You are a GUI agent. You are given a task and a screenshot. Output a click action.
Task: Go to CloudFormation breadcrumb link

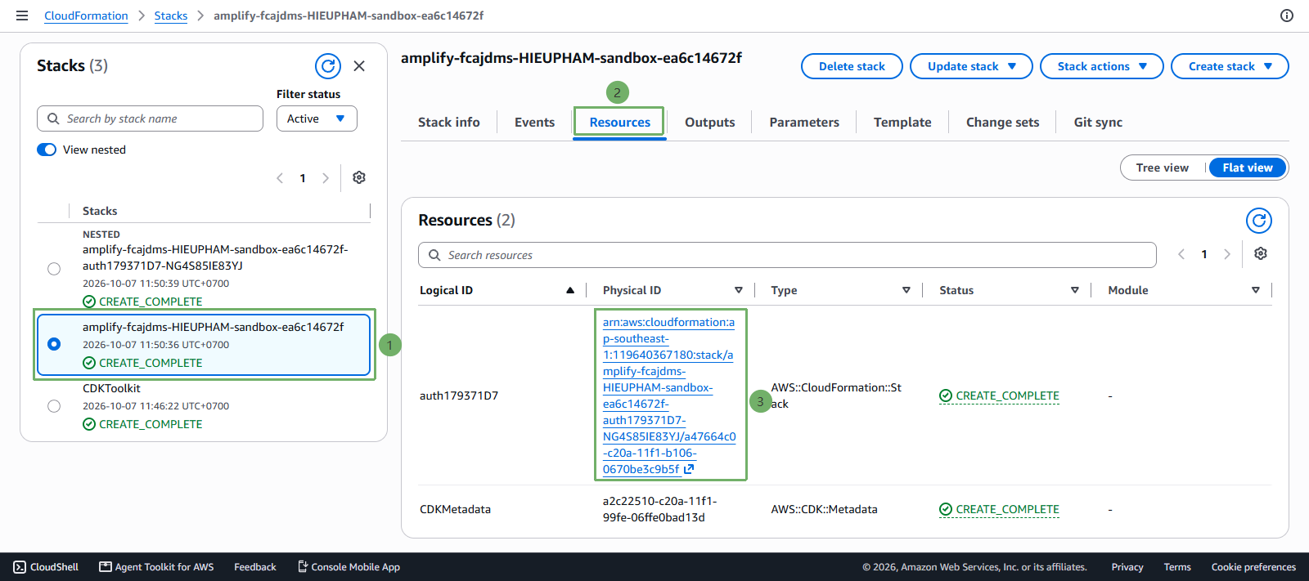[86, 16]
